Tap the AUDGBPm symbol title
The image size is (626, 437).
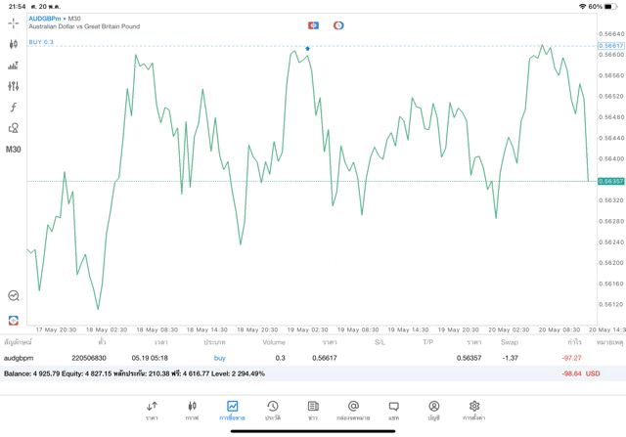[x=47, y=18]
